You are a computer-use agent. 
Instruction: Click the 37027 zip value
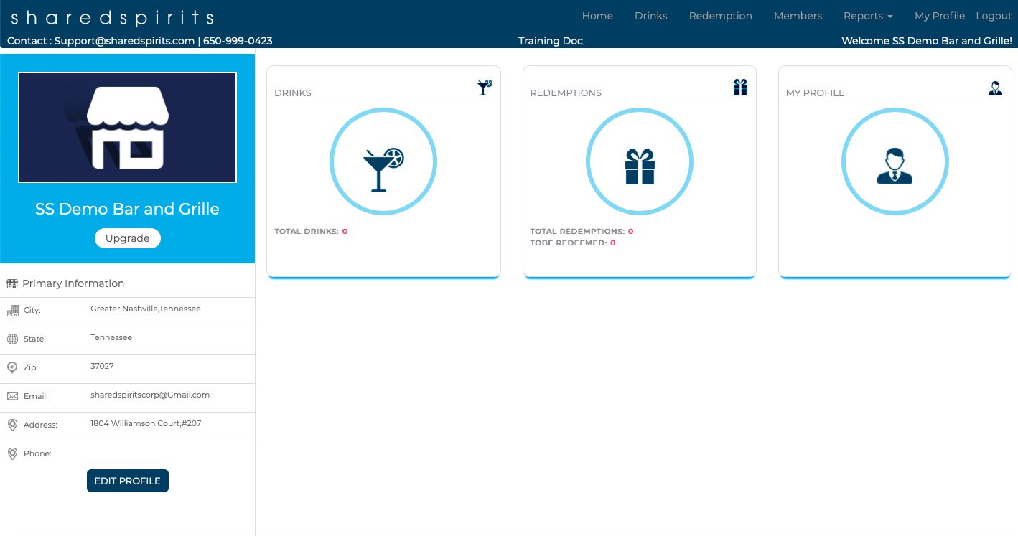click(102, 366)
